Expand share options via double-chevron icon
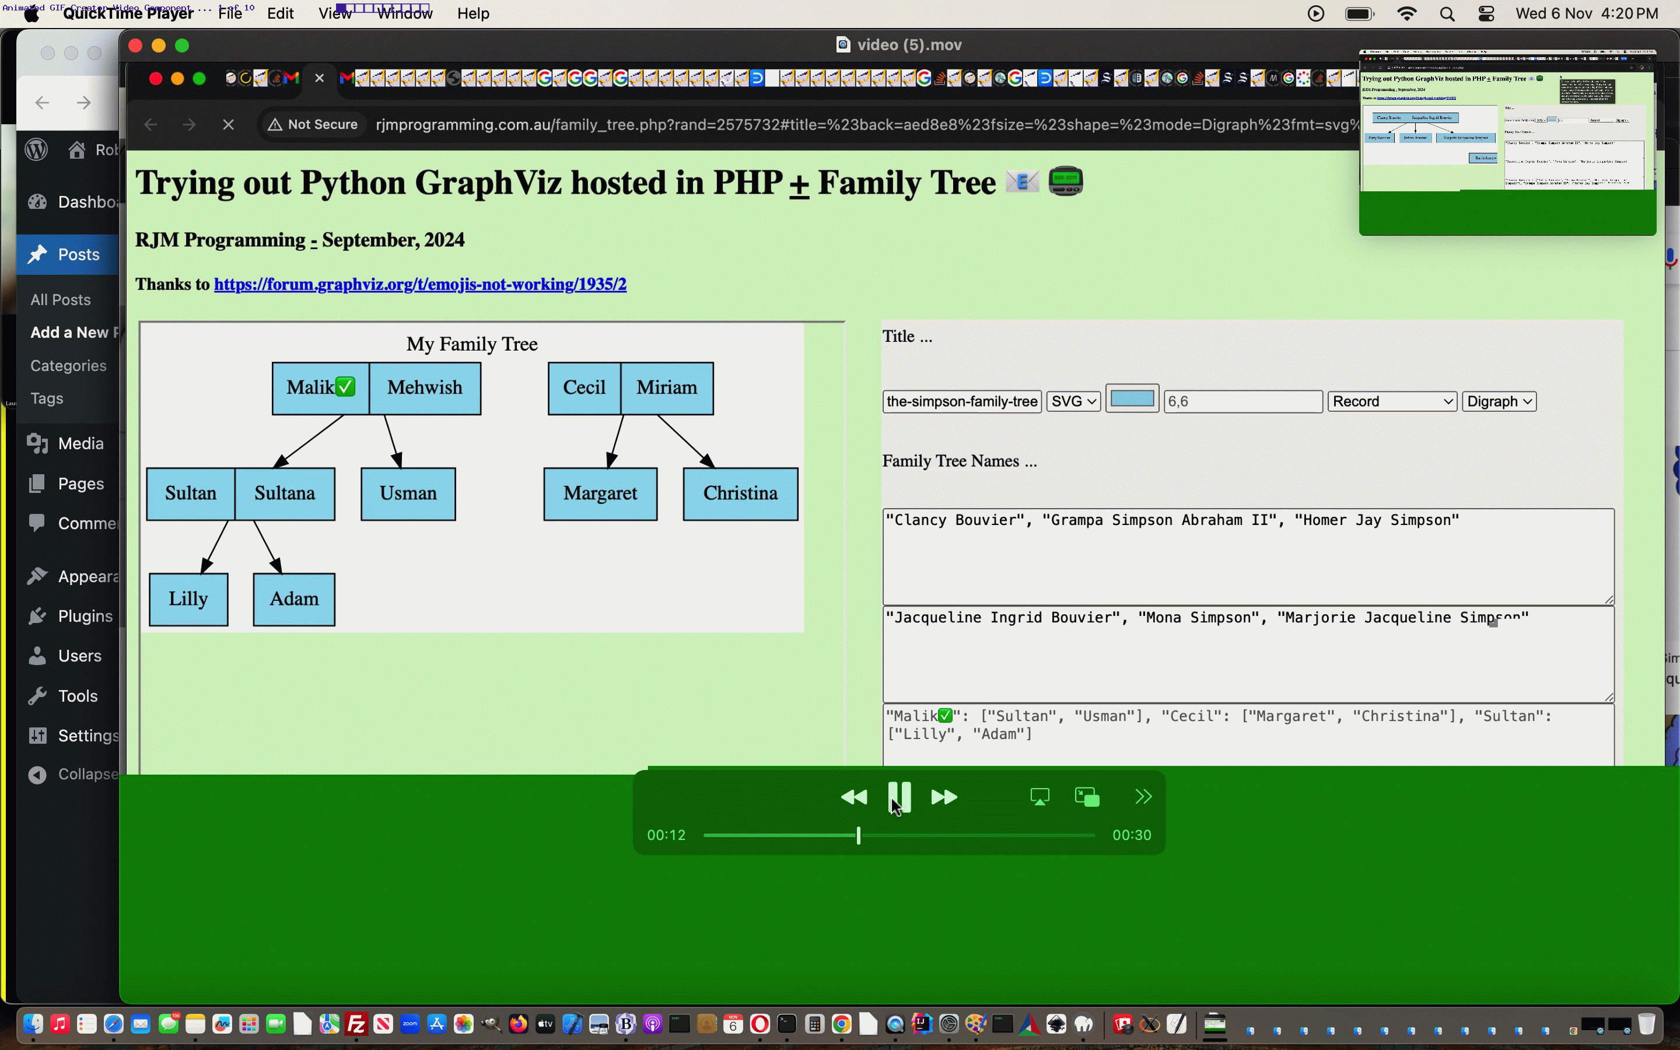Screen dimensions: 1680x1050 tap(1143, 796)
